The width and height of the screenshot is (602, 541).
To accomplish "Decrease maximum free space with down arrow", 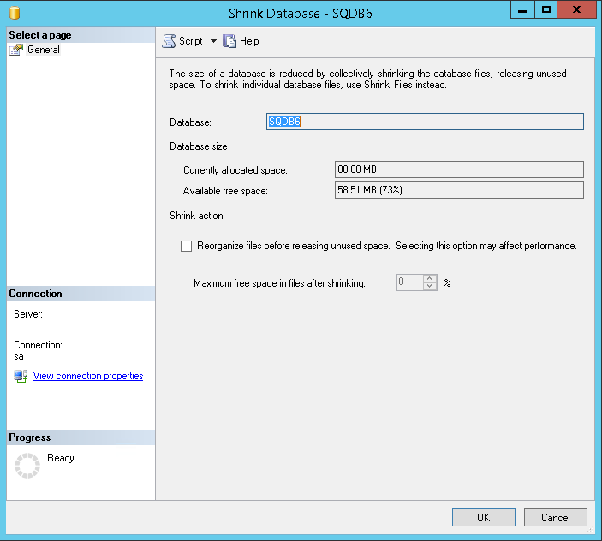I will 430,286.
